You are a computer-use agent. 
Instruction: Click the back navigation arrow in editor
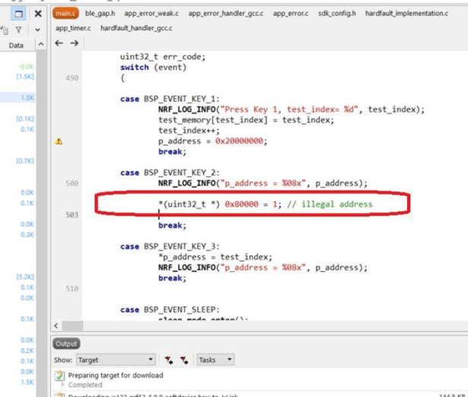pos(59,43)
